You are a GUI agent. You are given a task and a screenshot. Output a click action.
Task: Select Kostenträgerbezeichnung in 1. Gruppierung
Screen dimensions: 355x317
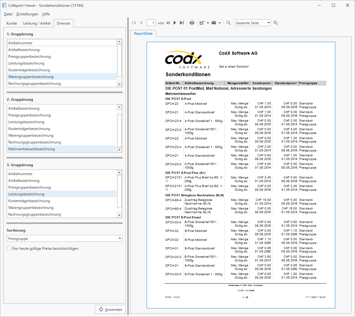click(62, 70)
